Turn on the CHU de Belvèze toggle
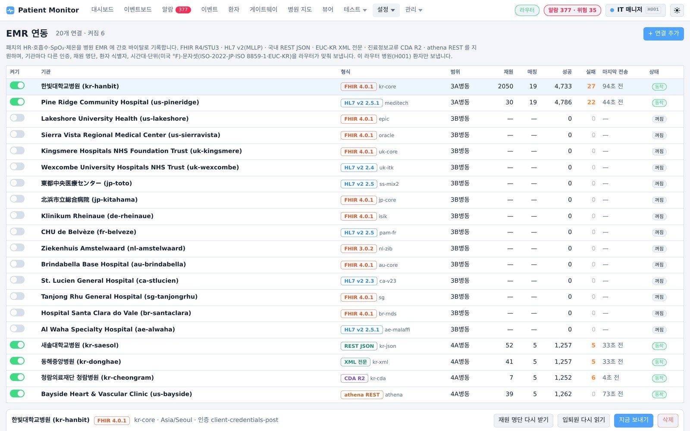The image size is (690, 431). [x=17, y=231]
